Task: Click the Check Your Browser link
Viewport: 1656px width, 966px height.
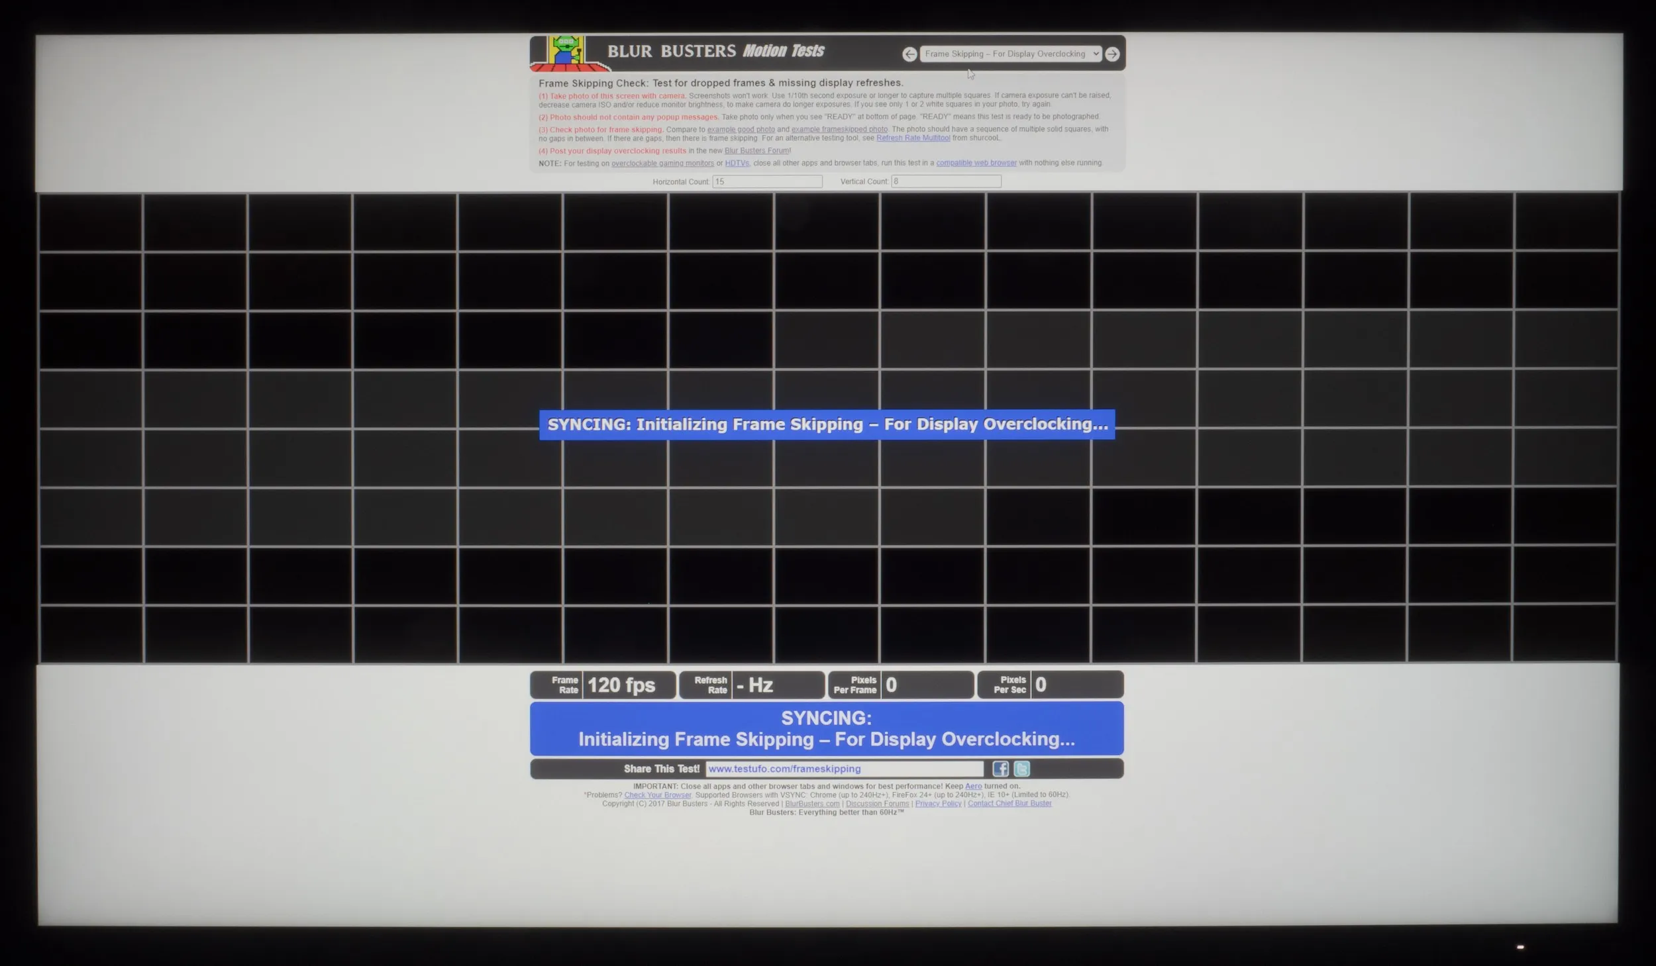Action: point(657,795)
